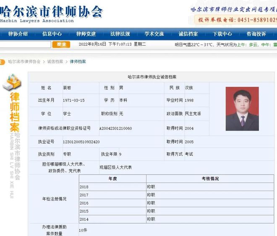277x236 pixels.
Task: Click the 哈尔滨市律师协会 site logo
Action: 51,14
